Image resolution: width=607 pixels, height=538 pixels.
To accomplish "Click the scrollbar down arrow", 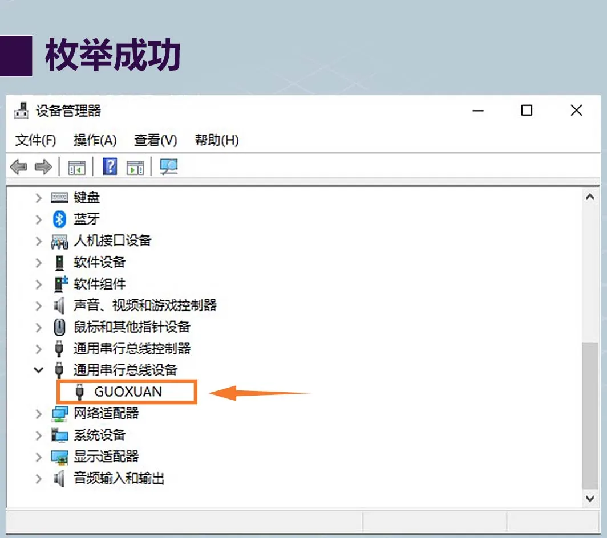I will (x=590, y=499).
